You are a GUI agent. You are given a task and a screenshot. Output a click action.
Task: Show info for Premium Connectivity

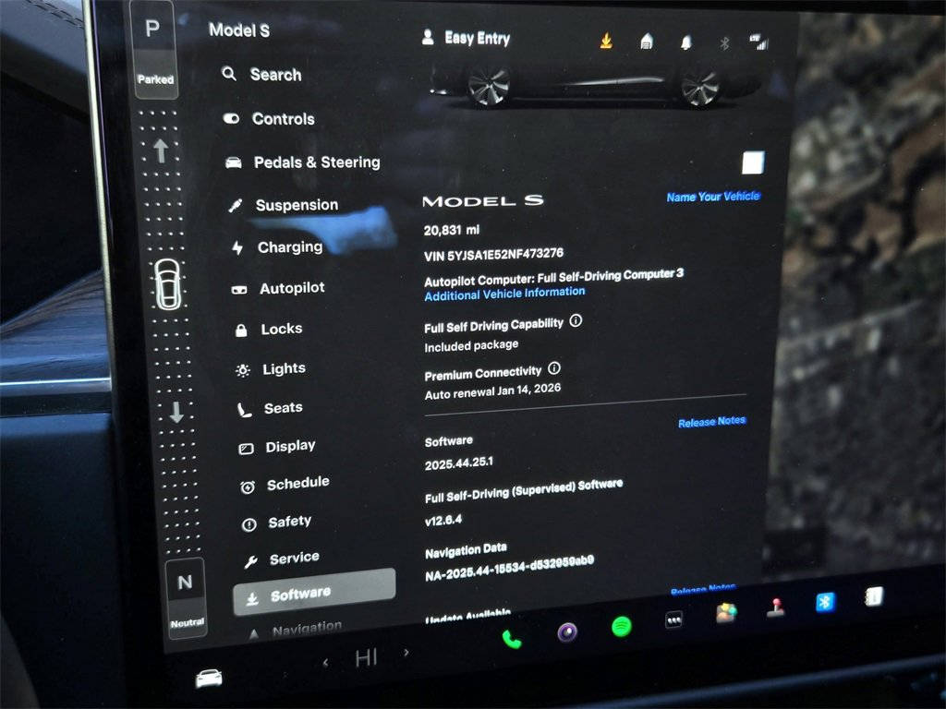(554, 368)
